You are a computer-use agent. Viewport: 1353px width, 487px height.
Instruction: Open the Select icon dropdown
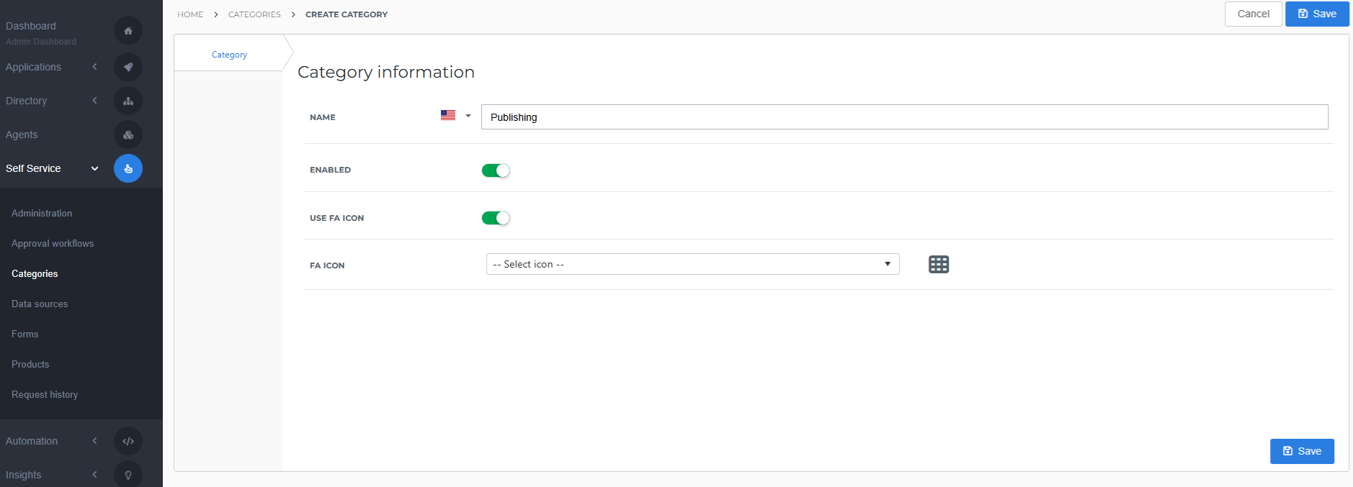pos(692,264)
